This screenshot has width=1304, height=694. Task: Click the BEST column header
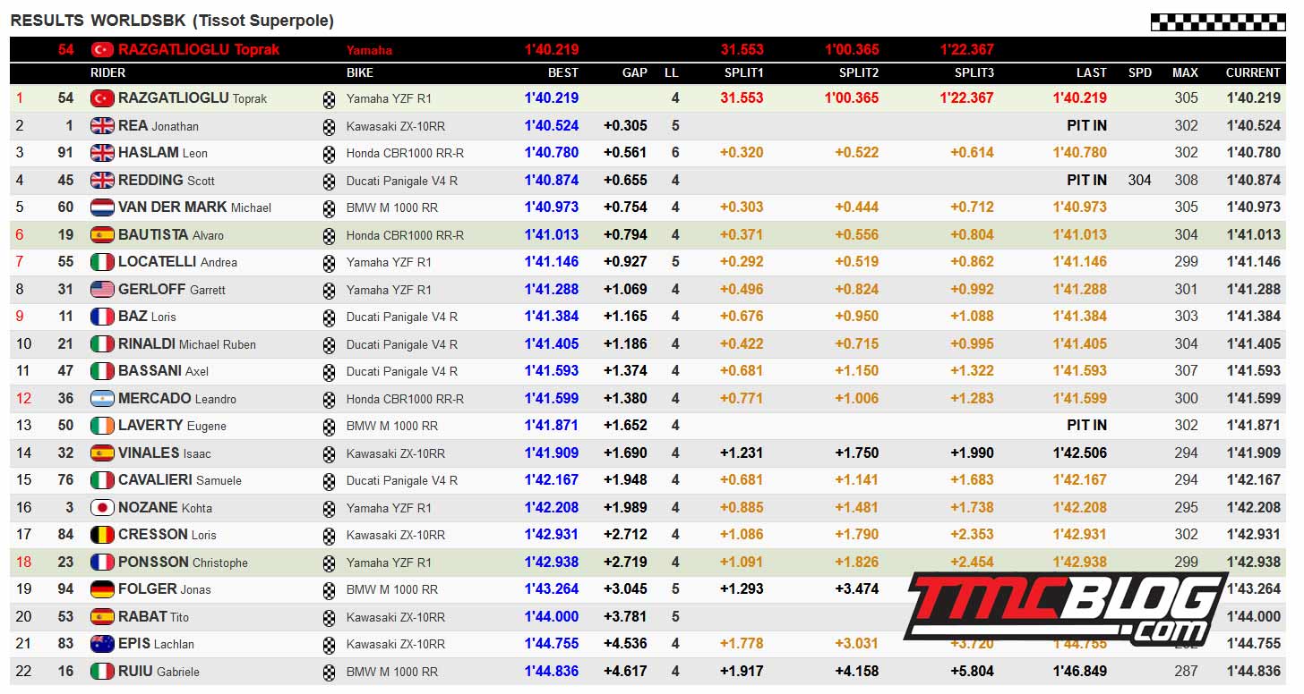click(563, 72)
